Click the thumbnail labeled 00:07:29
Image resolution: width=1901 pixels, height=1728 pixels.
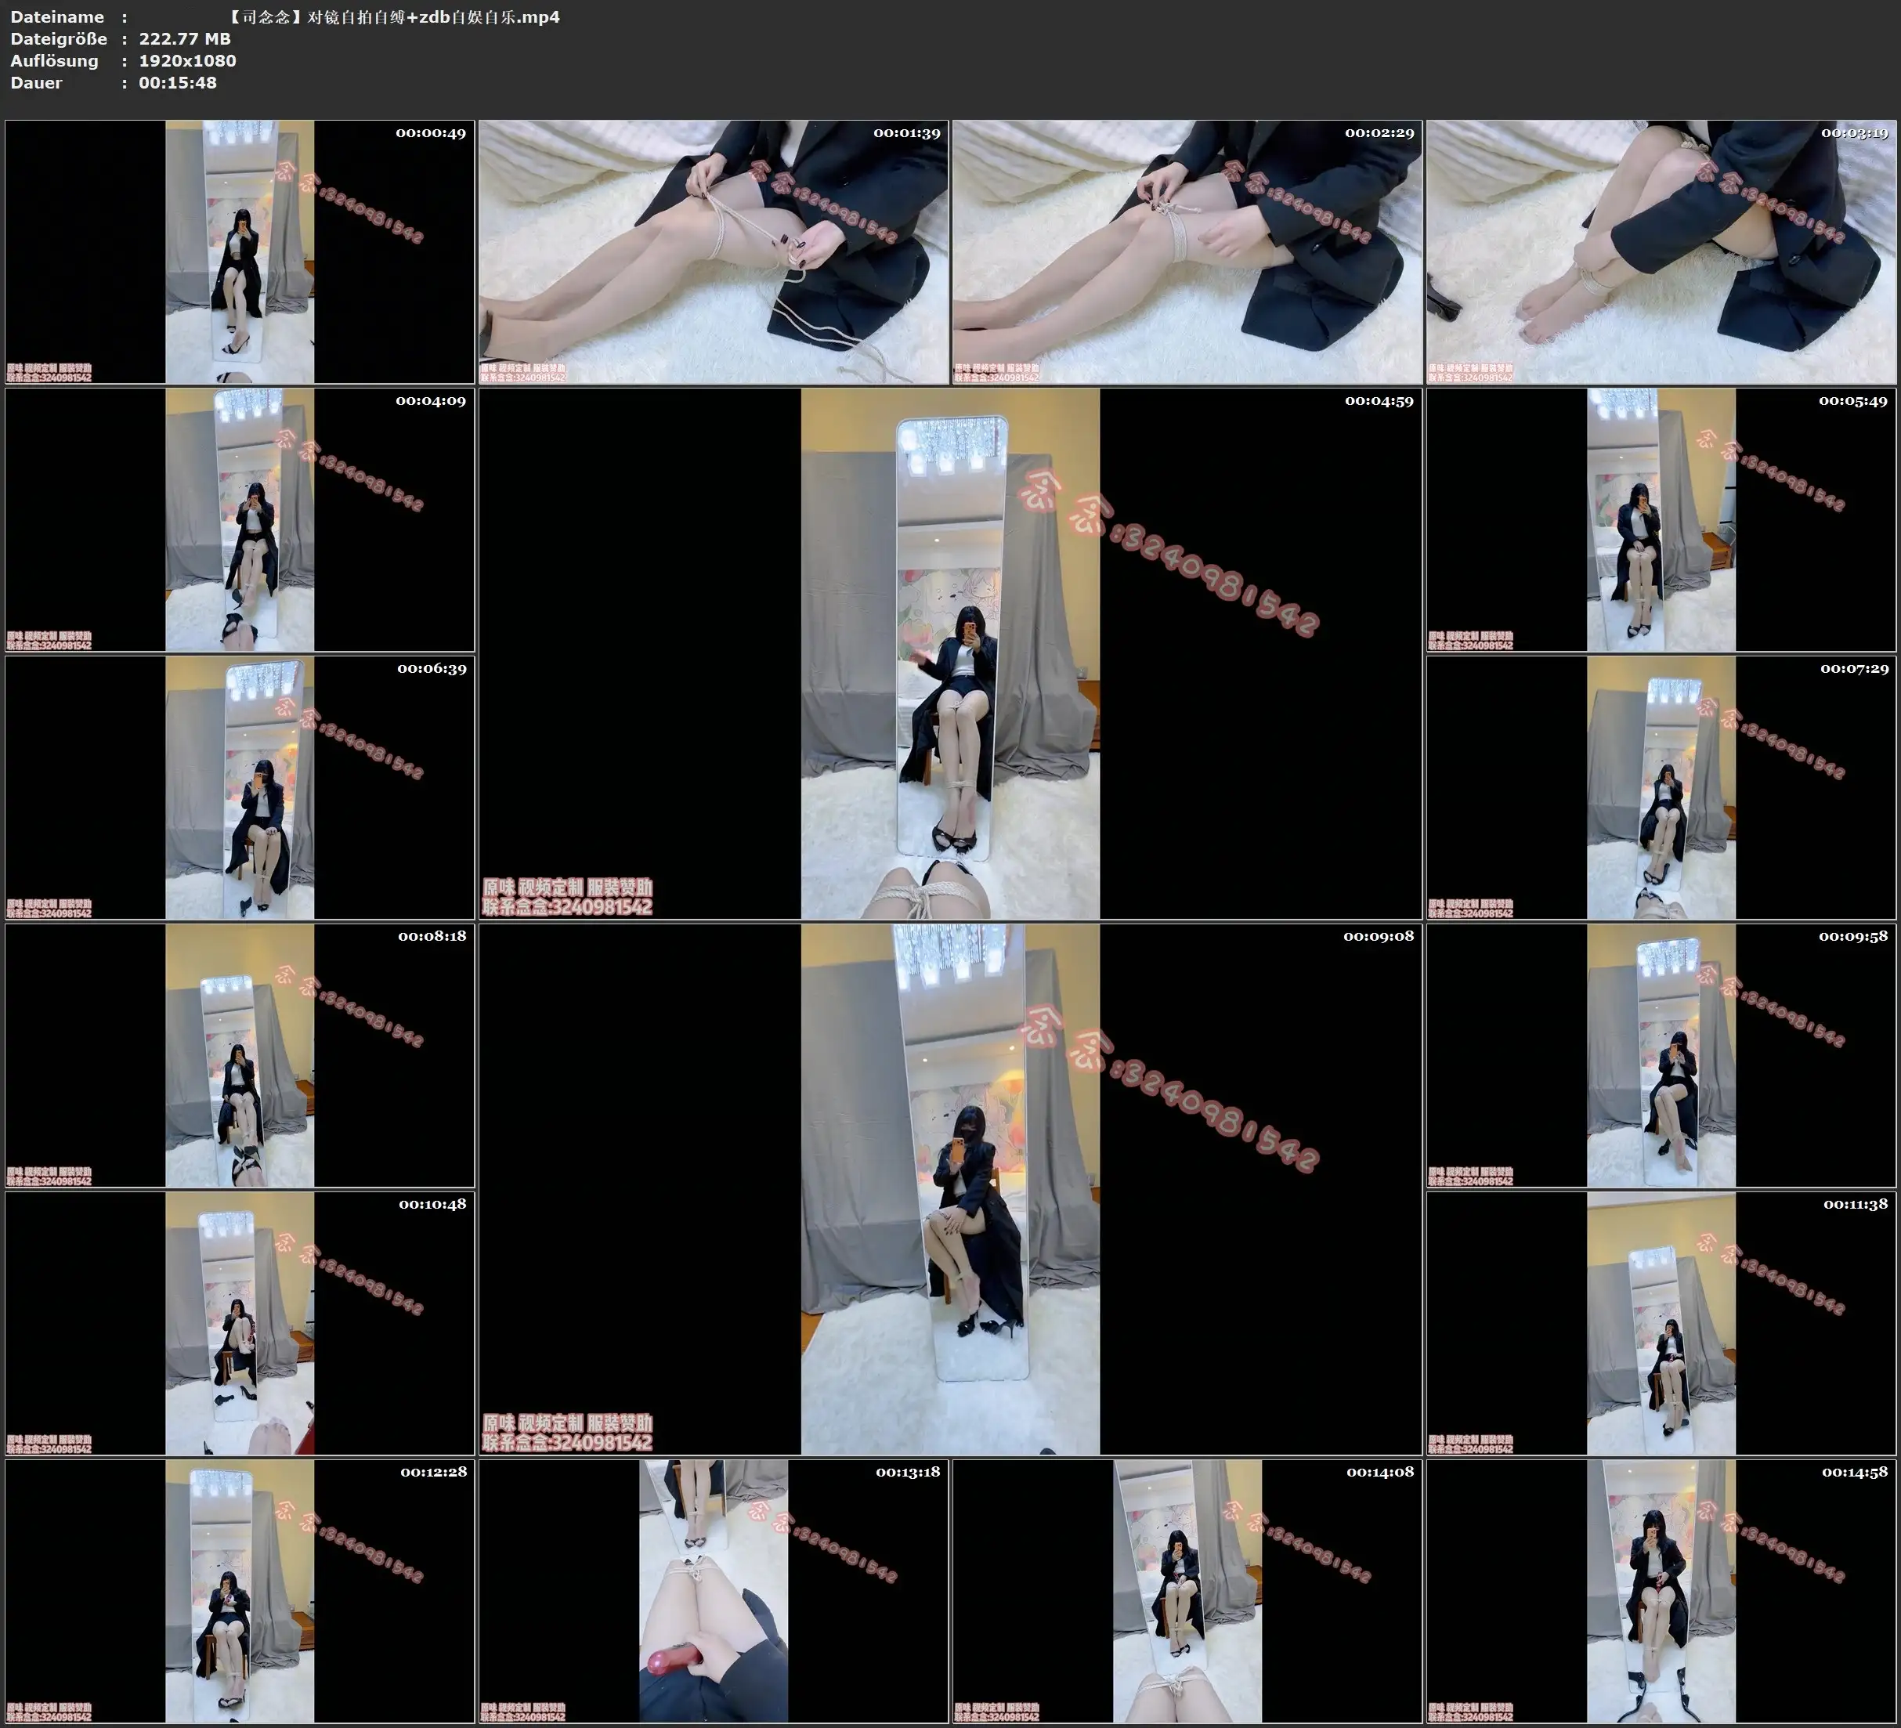pyautogui.click(x=1661, y=787)
